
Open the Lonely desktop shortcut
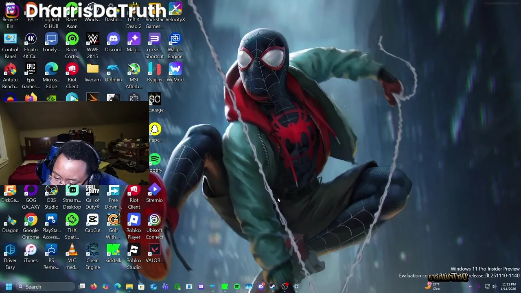[51, 43]
